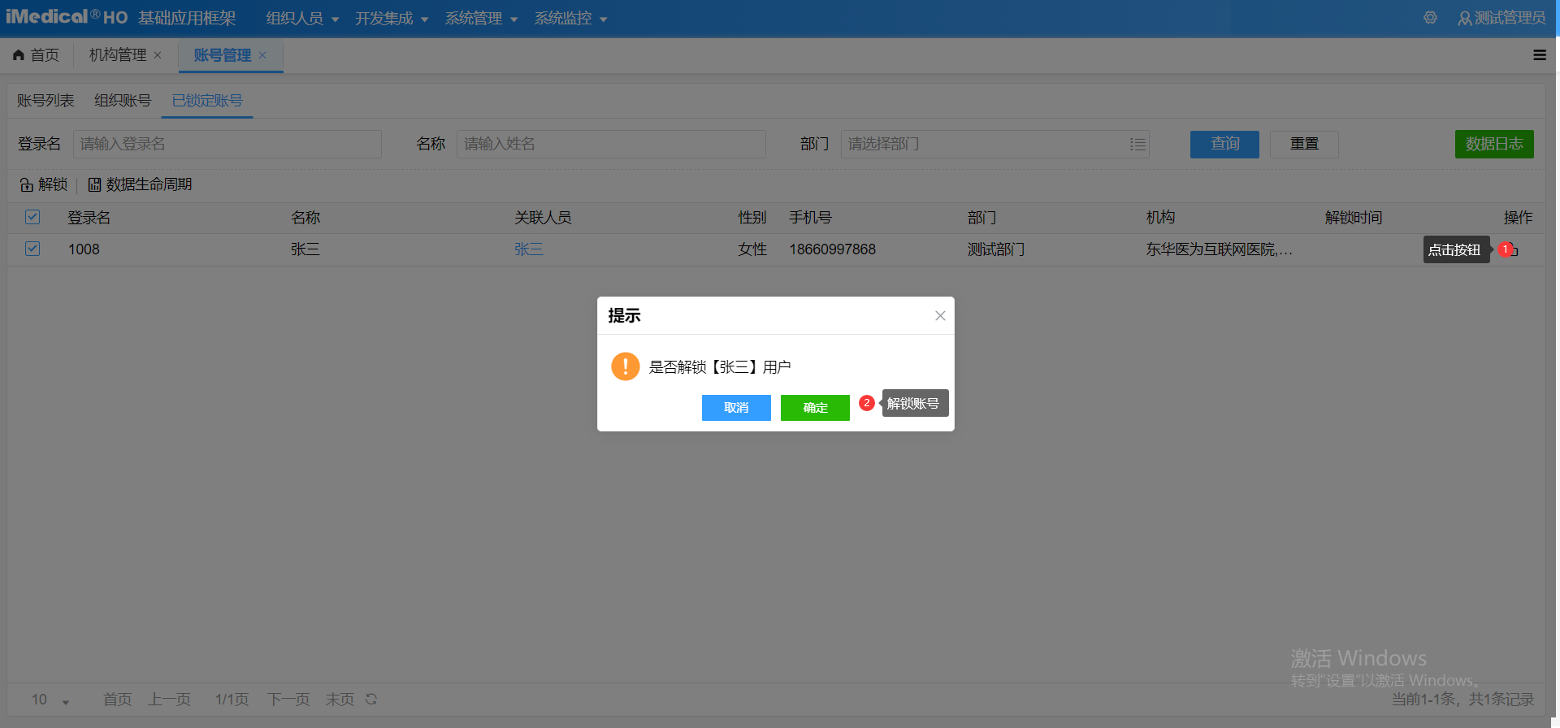The image size is (1560, 728).
Task: Open the 张三 linked person link
Action: coord(529,249)
